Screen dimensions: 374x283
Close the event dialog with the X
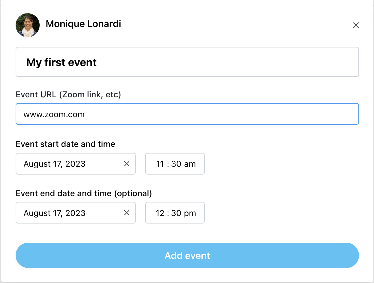point(356,25)
